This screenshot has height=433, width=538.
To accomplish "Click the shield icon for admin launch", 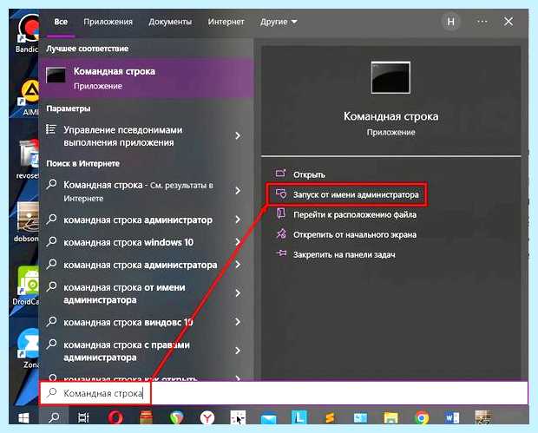I will pyautogui.click(x=281, y=194).
